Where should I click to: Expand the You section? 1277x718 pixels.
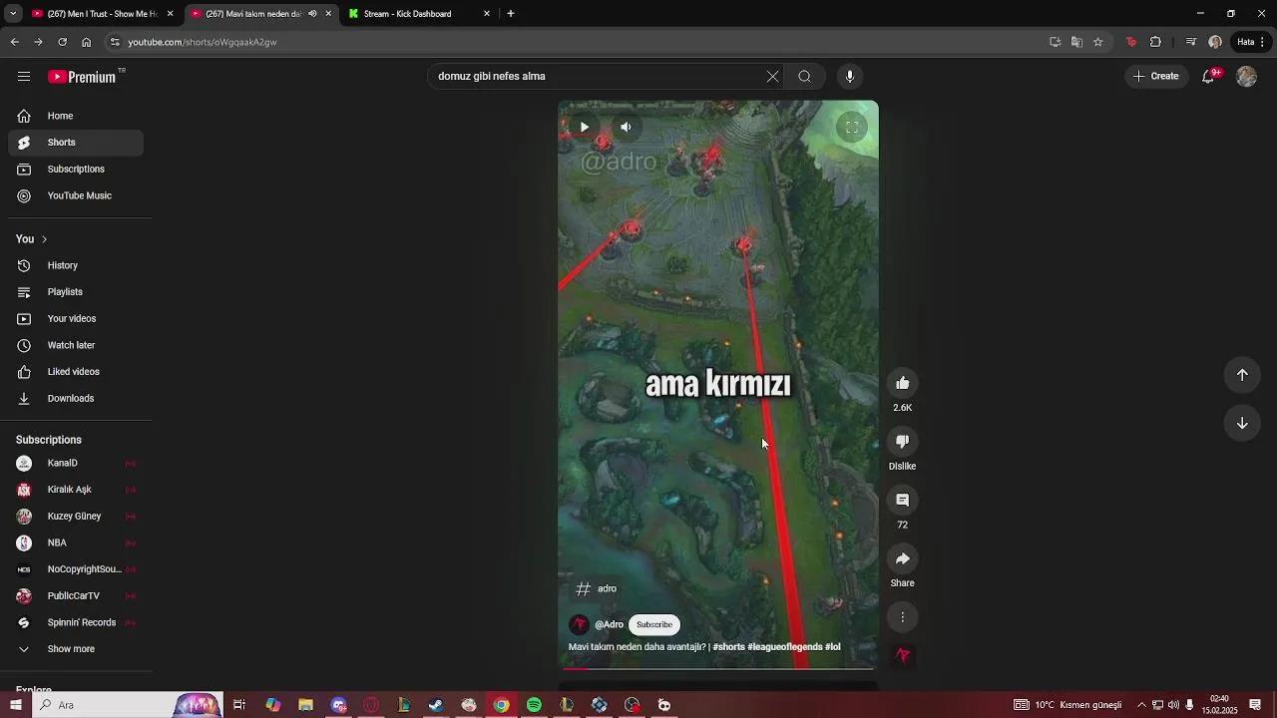pyautogui.click(x=32, y=239)
